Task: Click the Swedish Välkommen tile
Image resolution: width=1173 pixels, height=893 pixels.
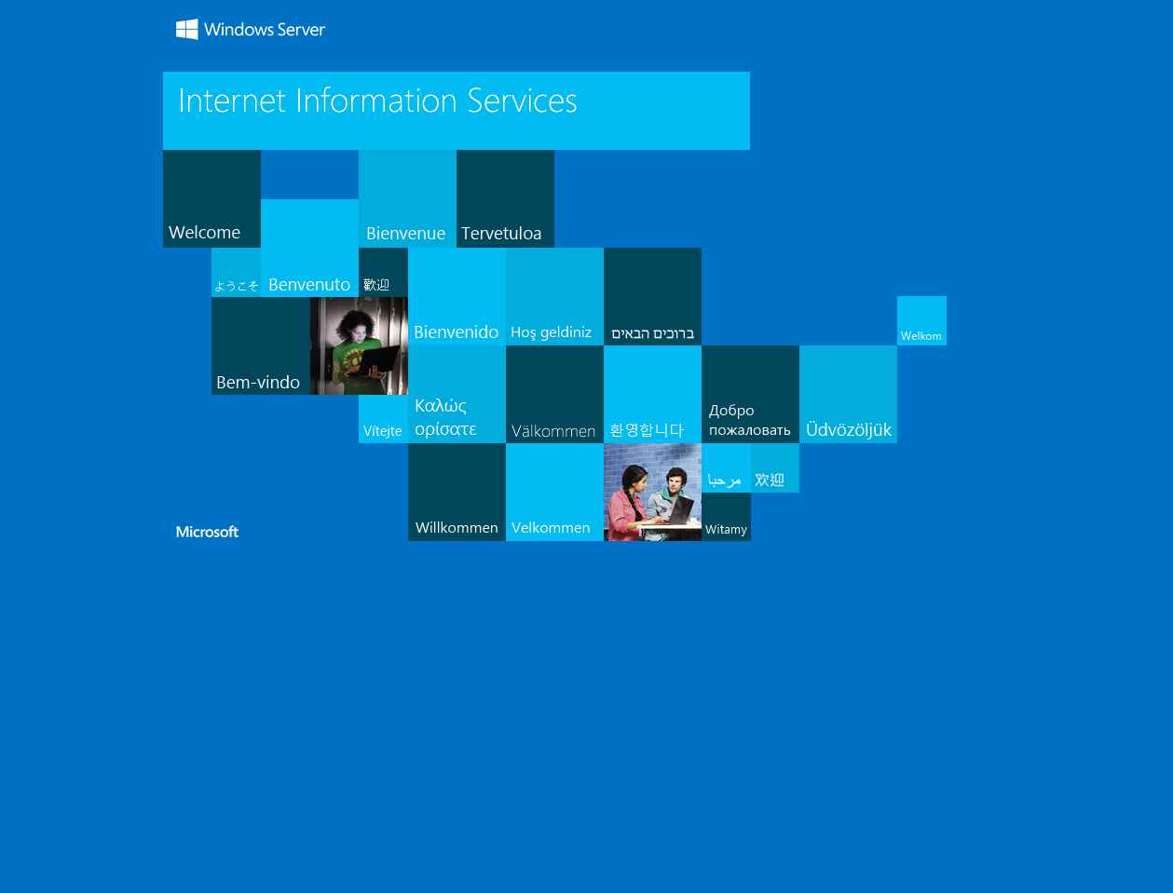Action: pos(554,395)
